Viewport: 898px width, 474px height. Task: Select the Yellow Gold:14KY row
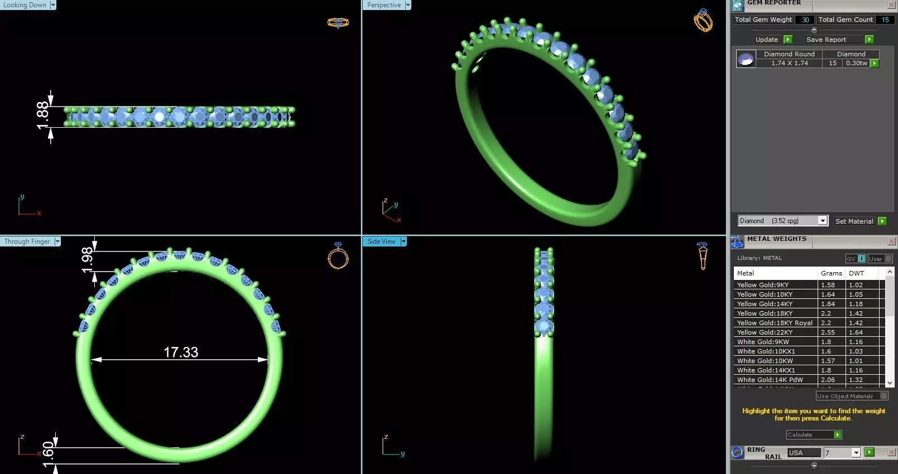click(x=809, y=304)
